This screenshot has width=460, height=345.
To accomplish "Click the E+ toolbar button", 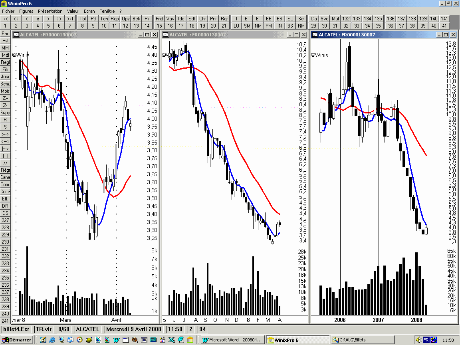I will (x=247, y=18).
